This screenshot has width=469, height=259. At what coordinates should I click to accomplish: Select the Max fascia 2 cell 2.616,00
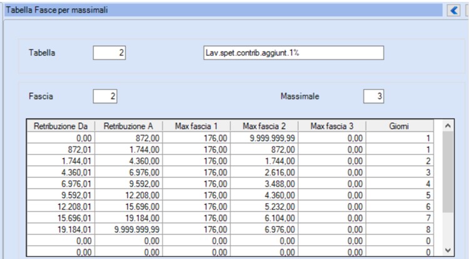264,172
